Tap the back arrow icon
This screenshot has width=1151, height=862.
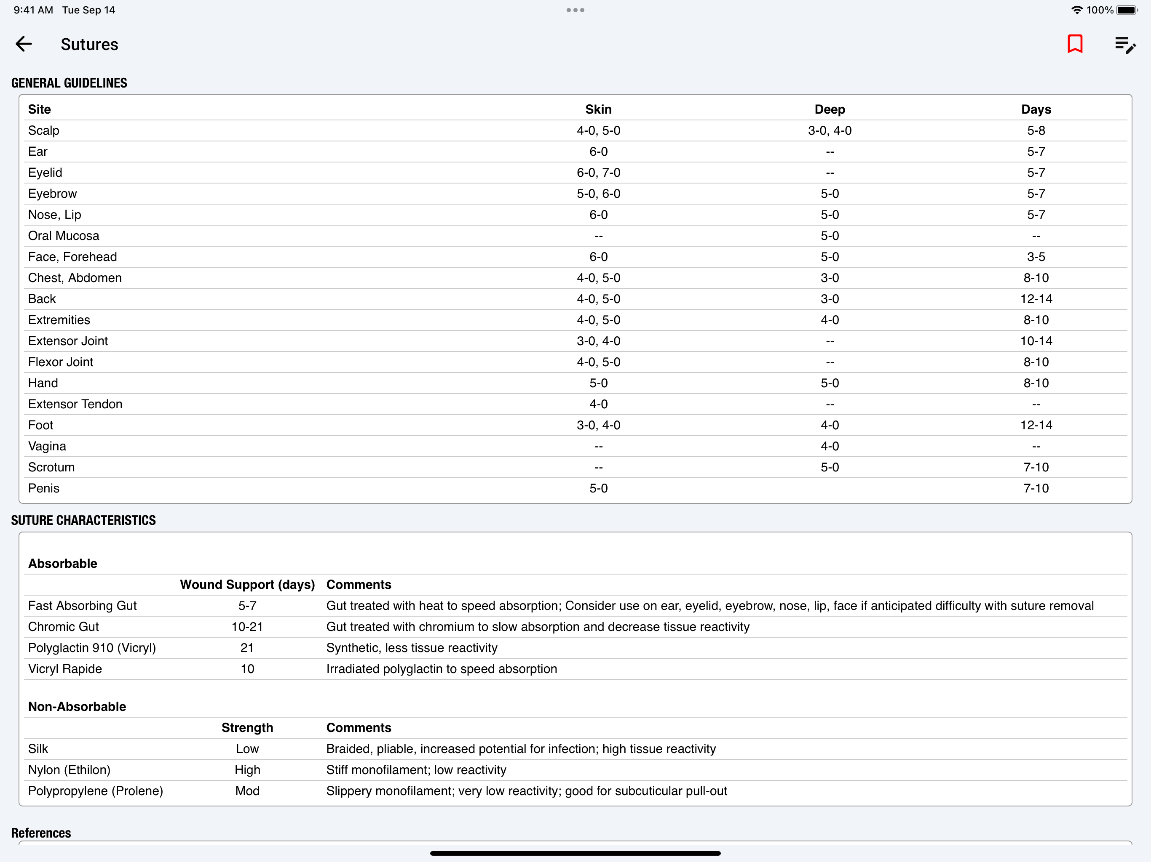click(x=24, y=44)
